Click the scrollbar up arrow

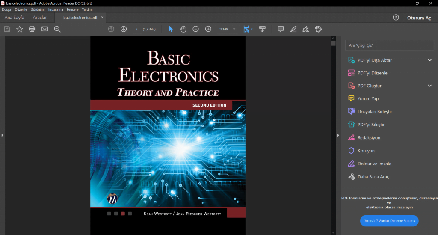pyautogui.click(x=333, y=38)
